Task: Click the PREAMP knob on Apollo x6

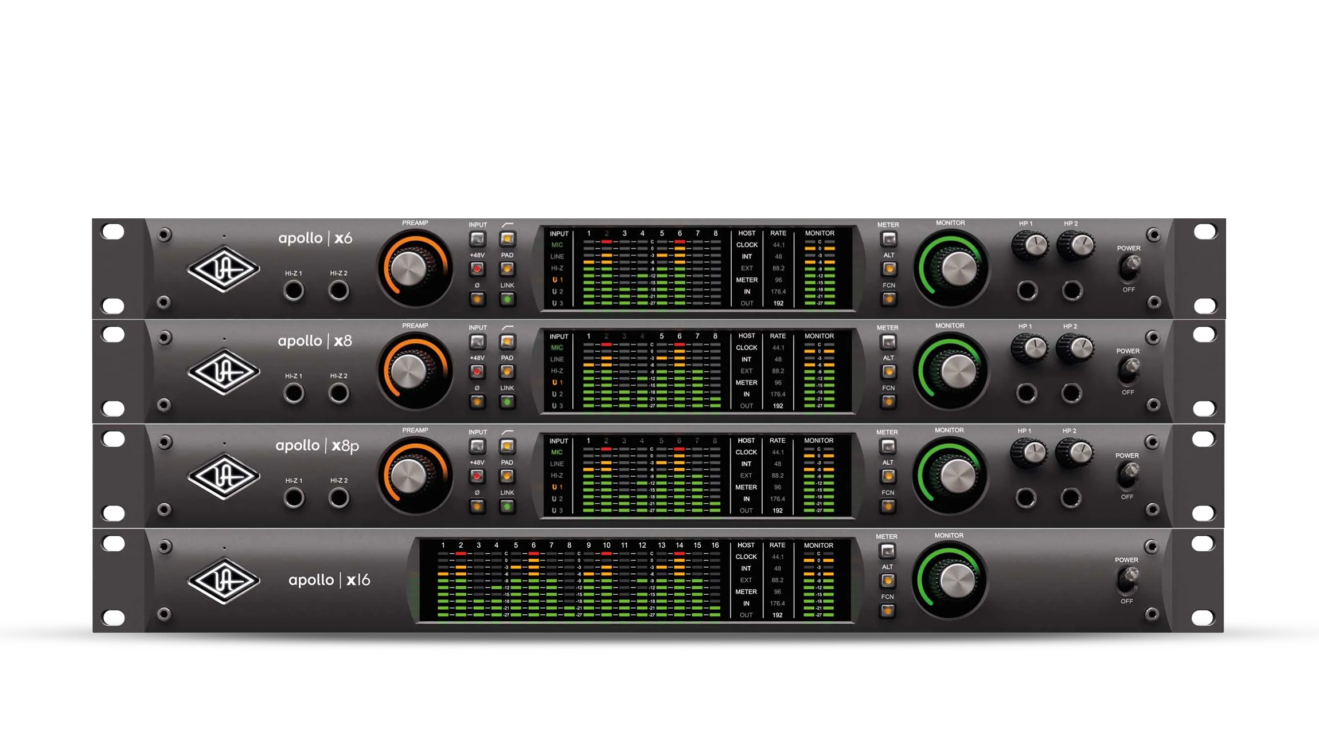Action: (408, 268)
